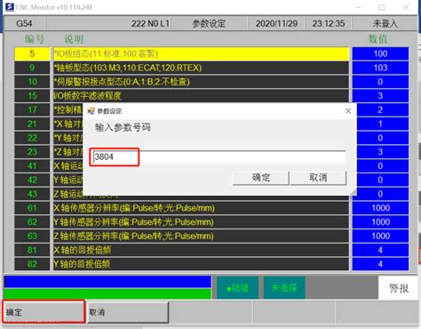Click parameter number 5 cell
This screenshot has width=421, height=329.
[32, 53]
